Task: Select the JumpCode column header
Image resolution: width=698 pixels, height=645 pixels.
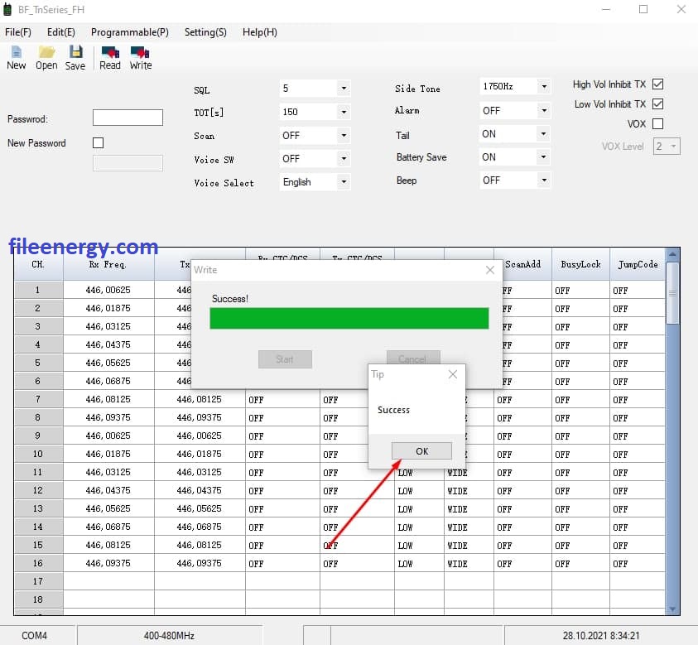Action: coord(638,264)
